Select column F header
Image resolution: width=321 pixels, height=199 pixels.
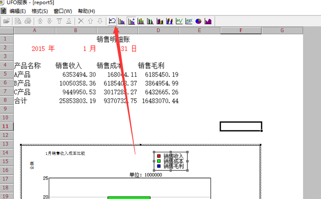tap(241, 31)
